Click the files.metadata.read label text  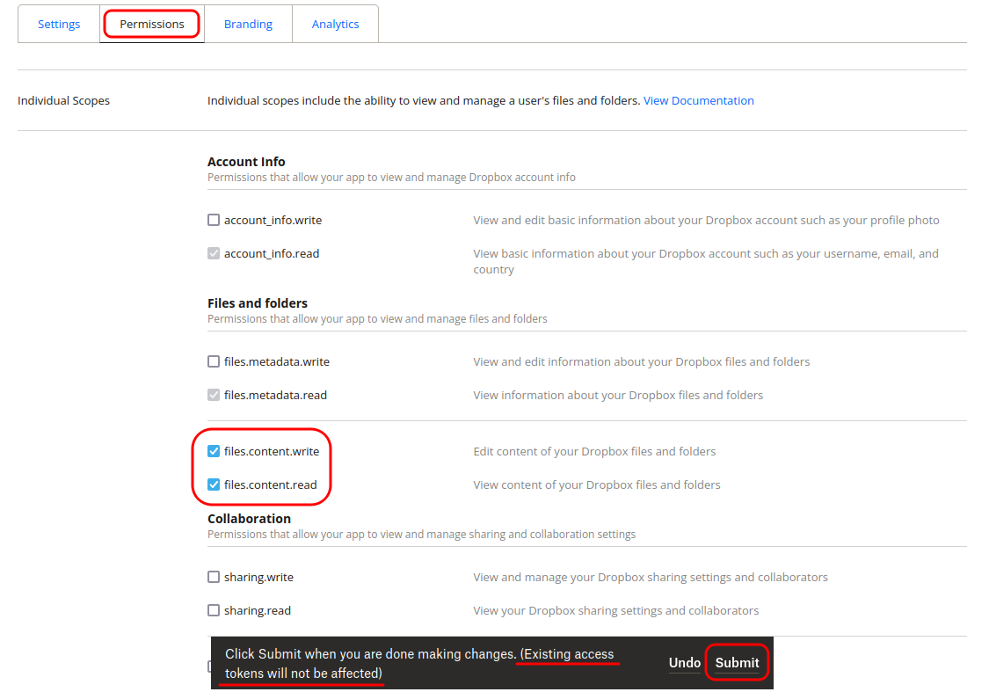[276, 395]
